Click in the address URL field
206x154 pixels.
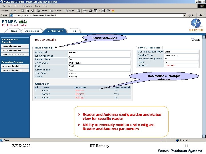(x=98, y=15)
